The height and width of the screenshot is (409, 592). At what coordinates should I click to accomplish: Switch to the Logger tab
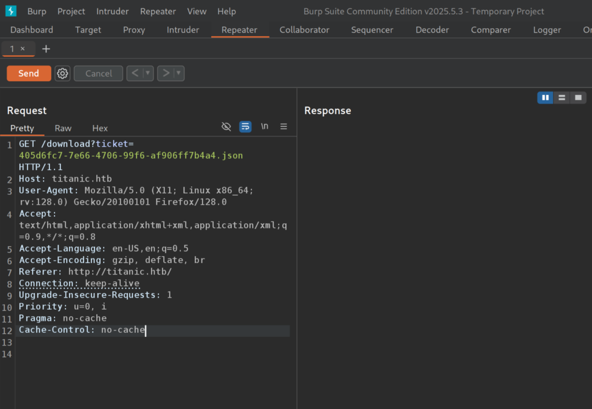pyautogui.click(x=547, y=30)
